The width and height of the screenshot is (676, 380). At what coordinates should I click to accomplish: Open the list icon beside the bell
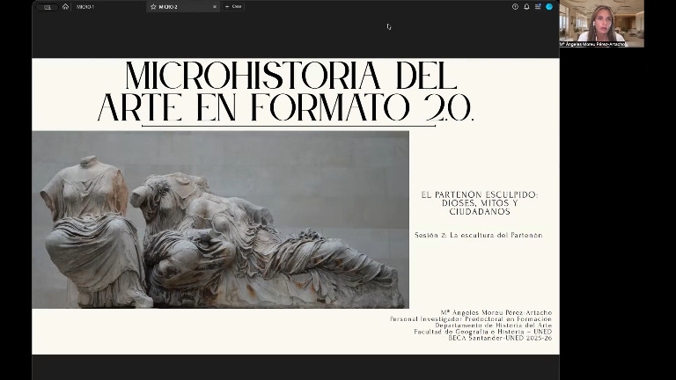[538, 6]
